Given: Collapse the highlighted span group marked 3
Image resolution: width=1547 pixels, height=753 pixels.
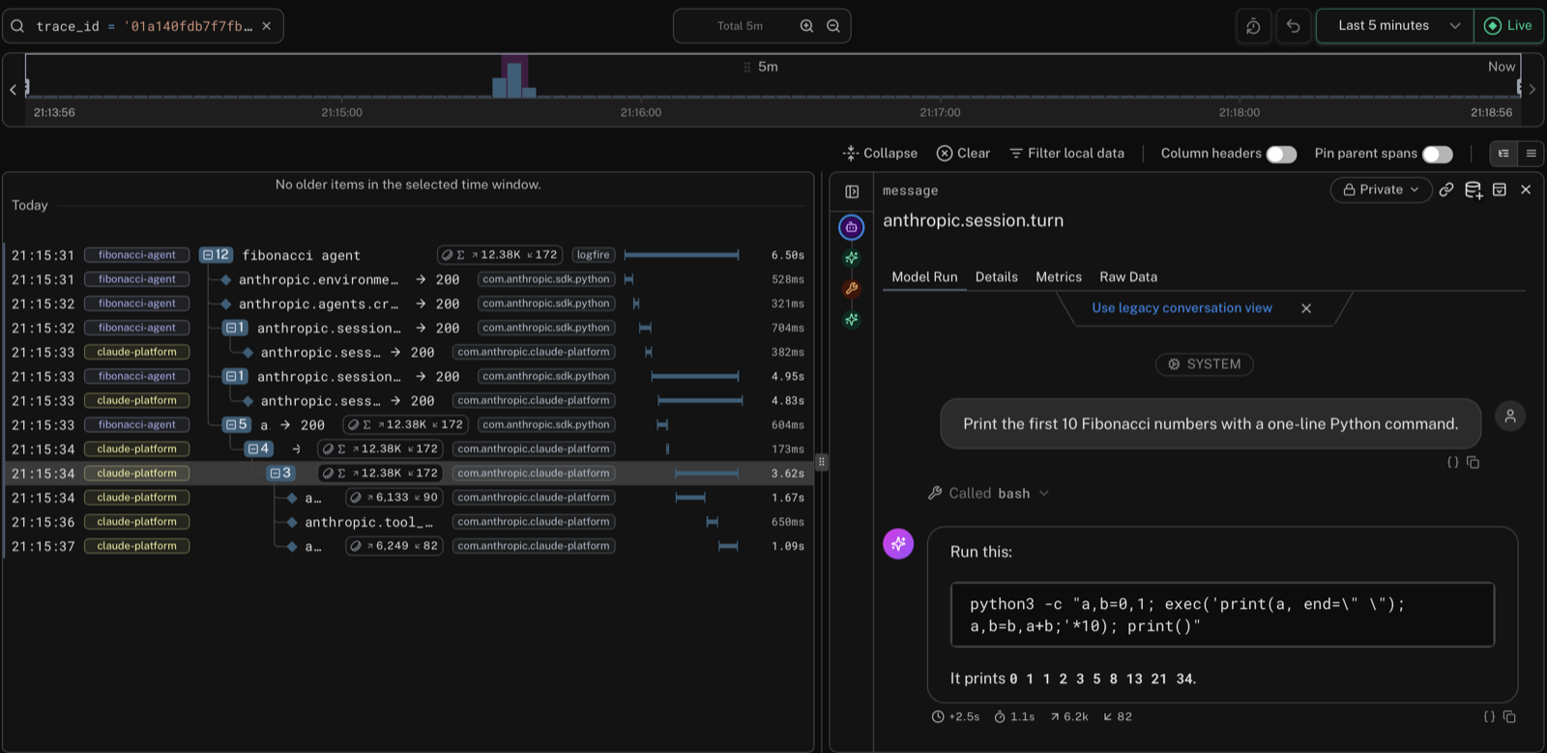Looking at the screenshot, I should (281, 473).
